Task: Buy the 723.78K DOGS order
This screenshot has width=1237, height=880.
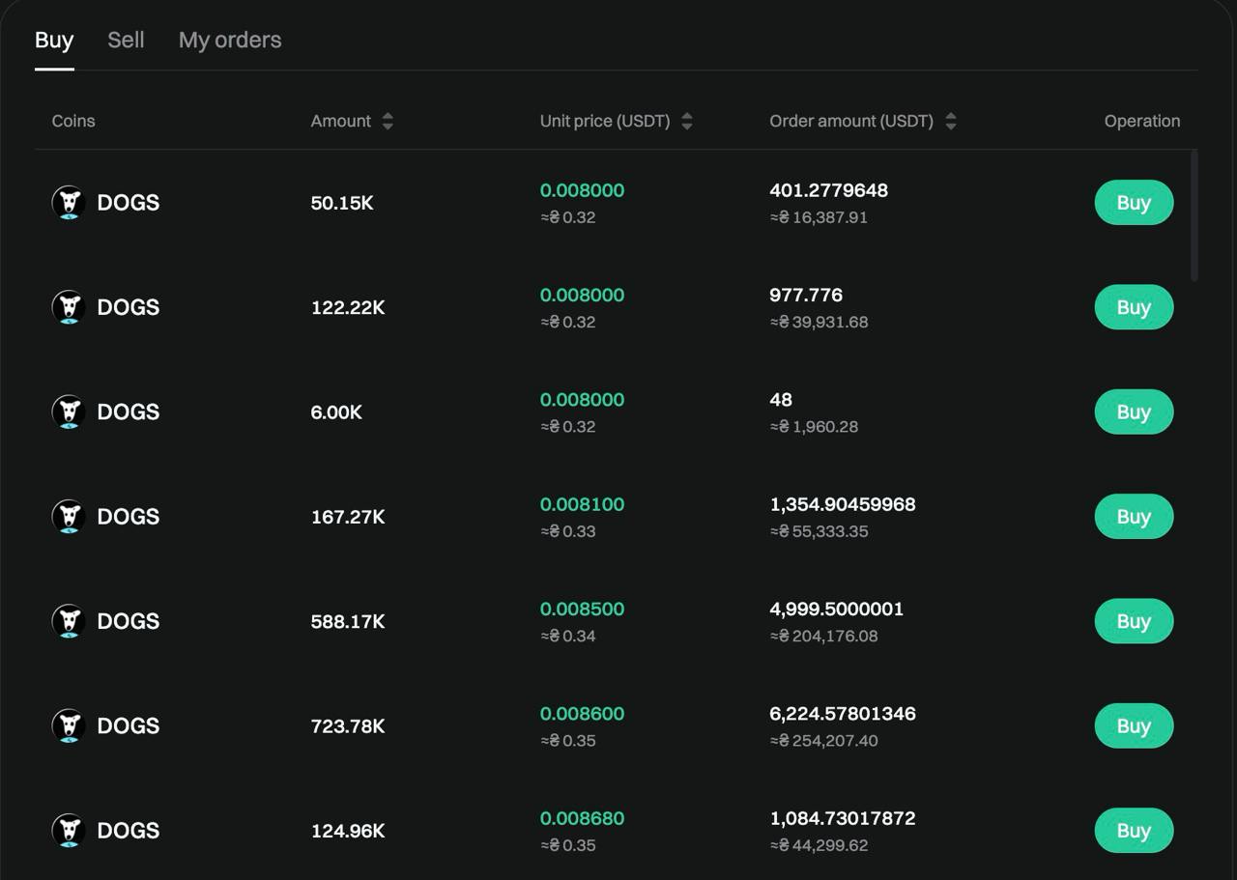Action: coord(1134,725)
